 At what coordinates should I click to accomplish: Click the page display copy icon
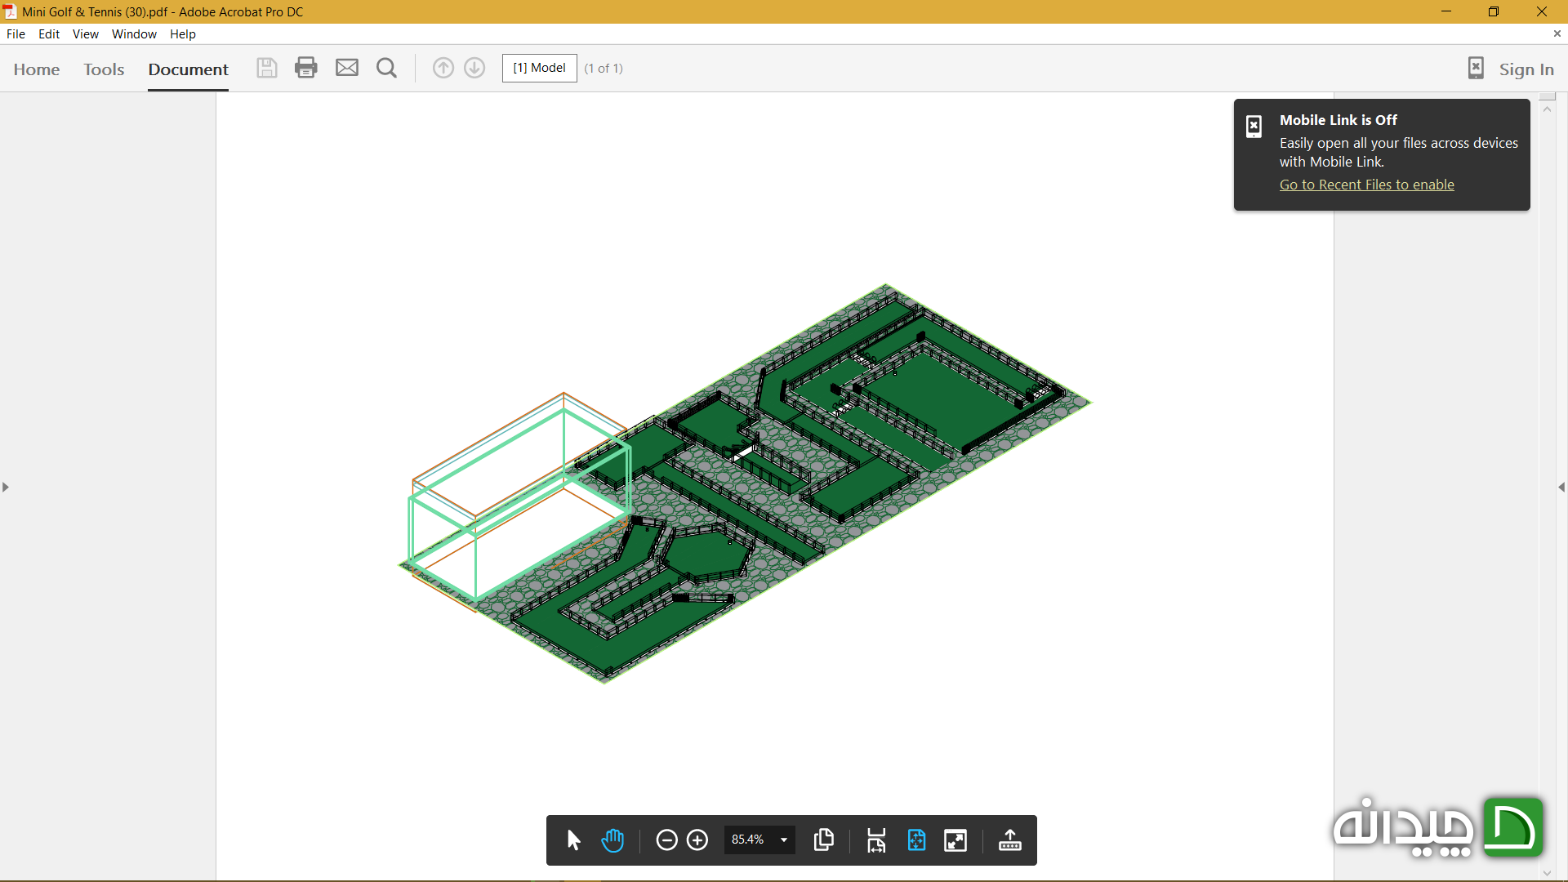click(824, 840)
